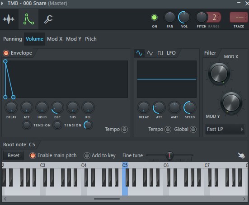Click the envelope SUS knob
249x205 pixels.
coord(73,107)
